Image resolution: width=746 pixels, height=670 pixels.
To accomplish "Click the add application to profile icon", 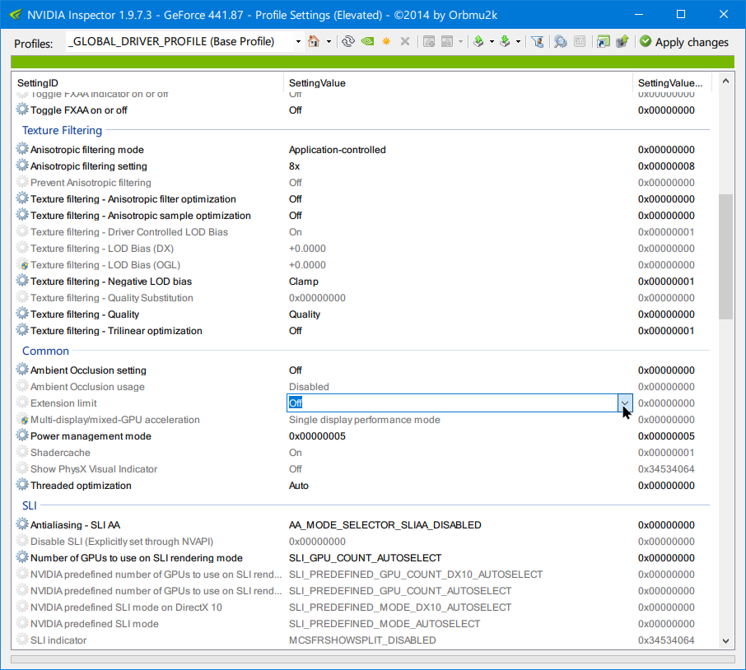I will pyautogui.click(x=429, y=42).
